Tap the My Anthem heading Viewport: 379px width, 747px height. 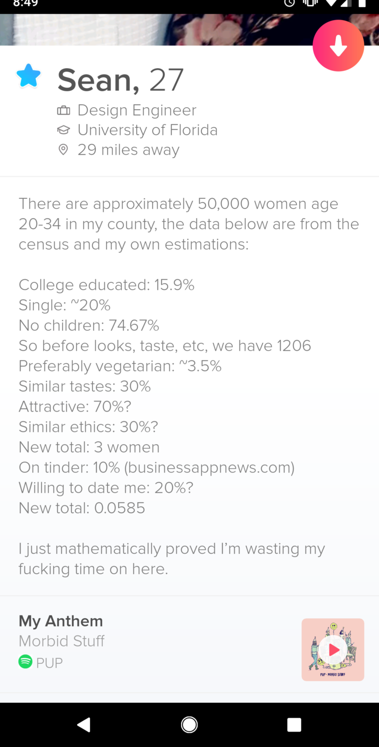61,621
